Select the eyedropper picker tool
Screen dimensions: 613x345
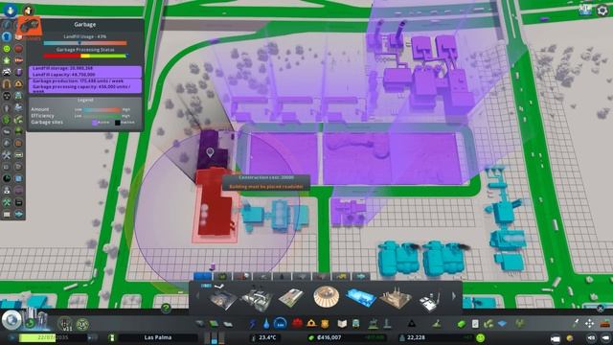tap(576, 324)
